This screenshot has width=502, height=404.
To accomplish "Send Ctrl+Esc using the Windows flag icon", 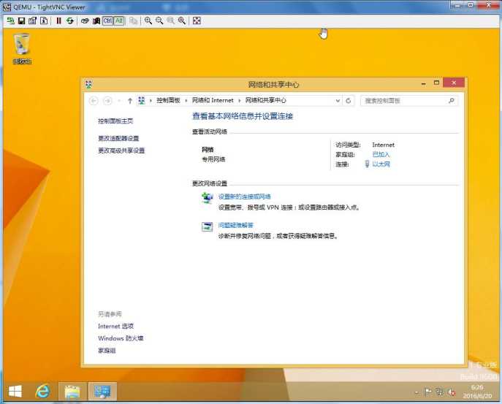I will 96,20.
